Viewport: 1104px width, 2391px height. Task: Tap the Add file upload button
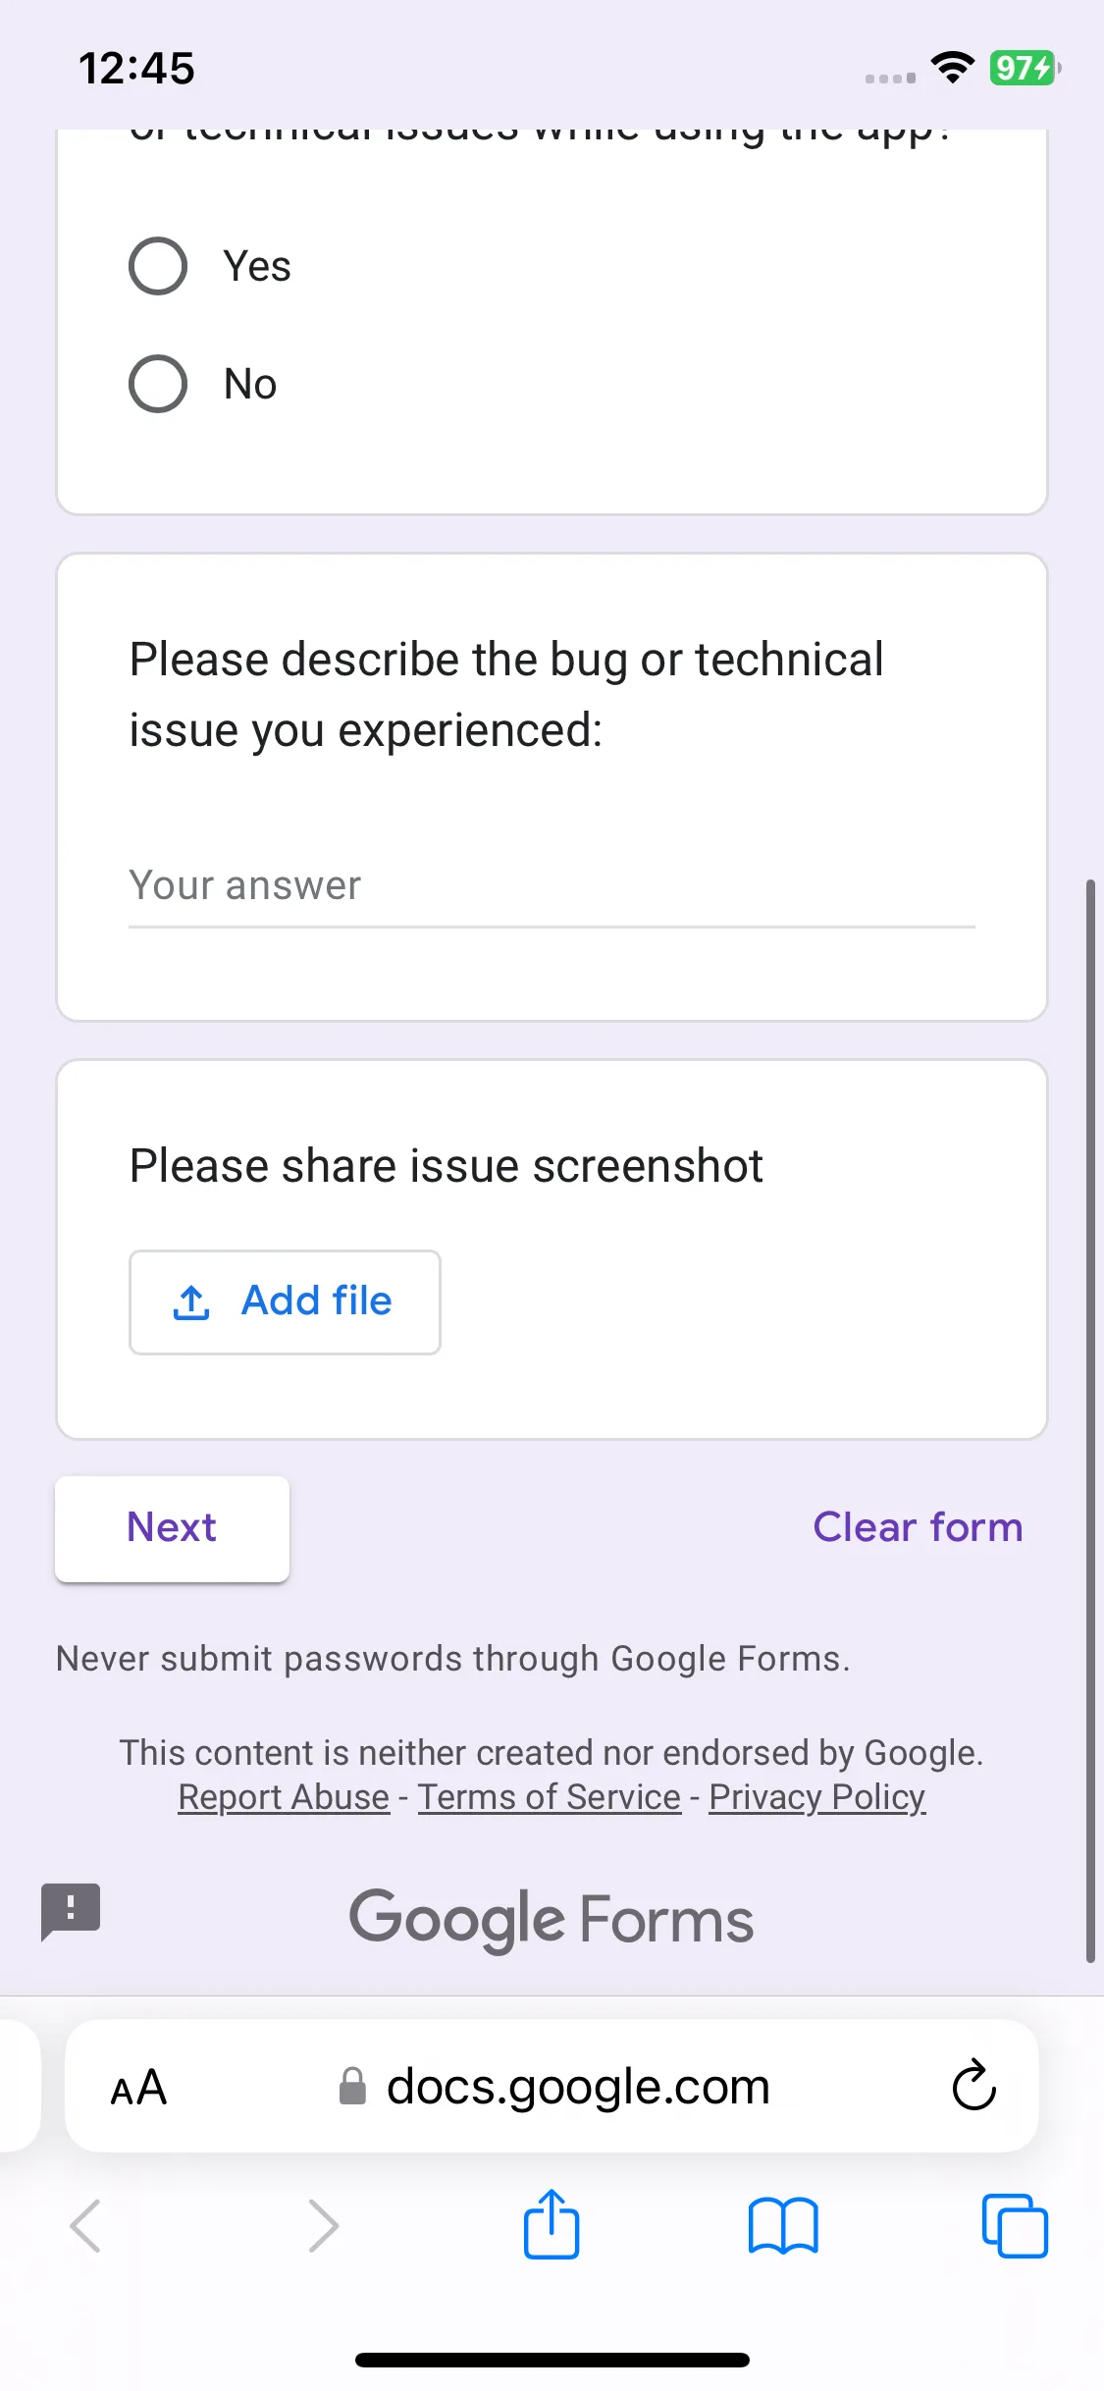[285, 1302]
